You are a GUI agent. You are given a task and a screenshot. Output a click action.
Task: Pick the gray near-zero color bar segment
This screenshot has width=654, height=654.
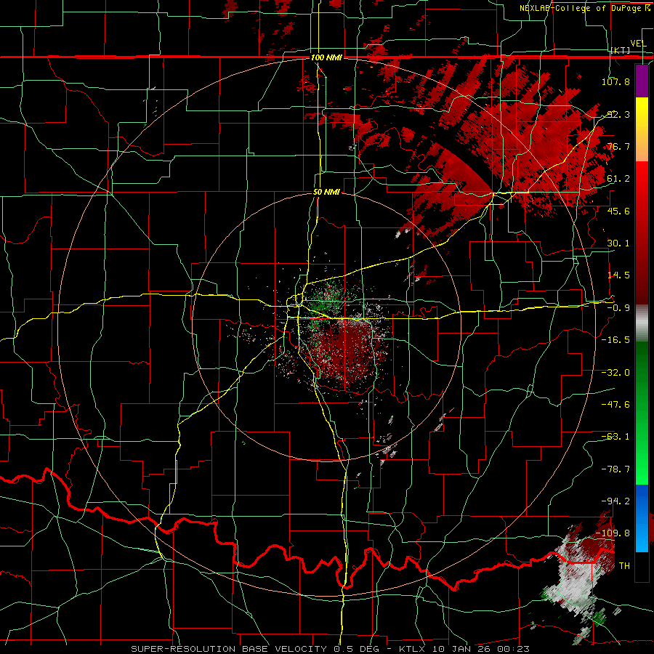pyautogui.click(x=642, y=323)
